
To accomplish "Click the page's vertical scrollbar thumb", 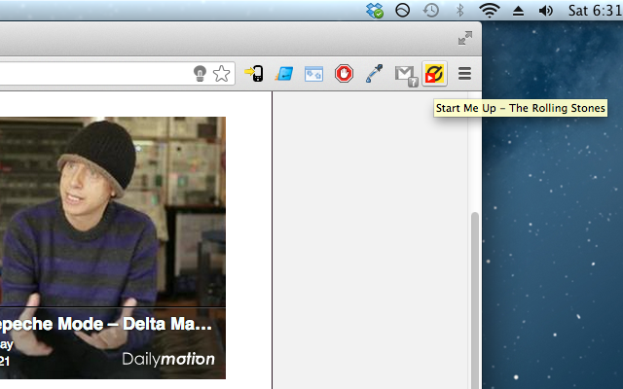I will click(x=474, y=301).
